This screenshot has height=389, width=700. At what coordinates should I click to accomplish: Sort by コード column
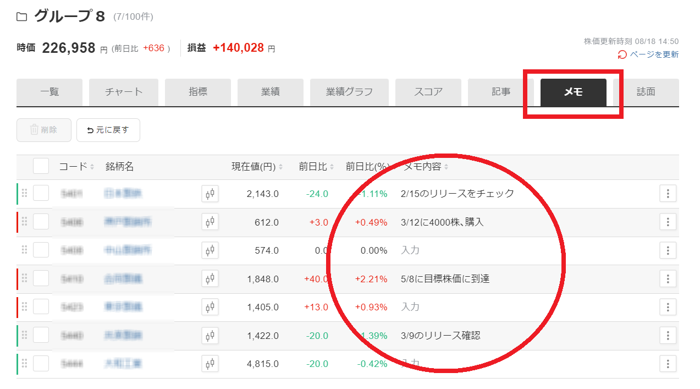pyautogui.click(x=76, y=167)
